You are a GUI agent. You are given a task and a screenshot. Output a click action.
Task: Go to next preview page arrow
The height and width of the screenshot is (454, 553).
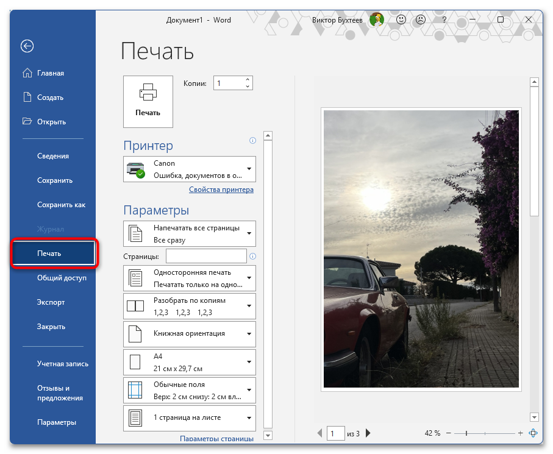[x=368, y=434]
